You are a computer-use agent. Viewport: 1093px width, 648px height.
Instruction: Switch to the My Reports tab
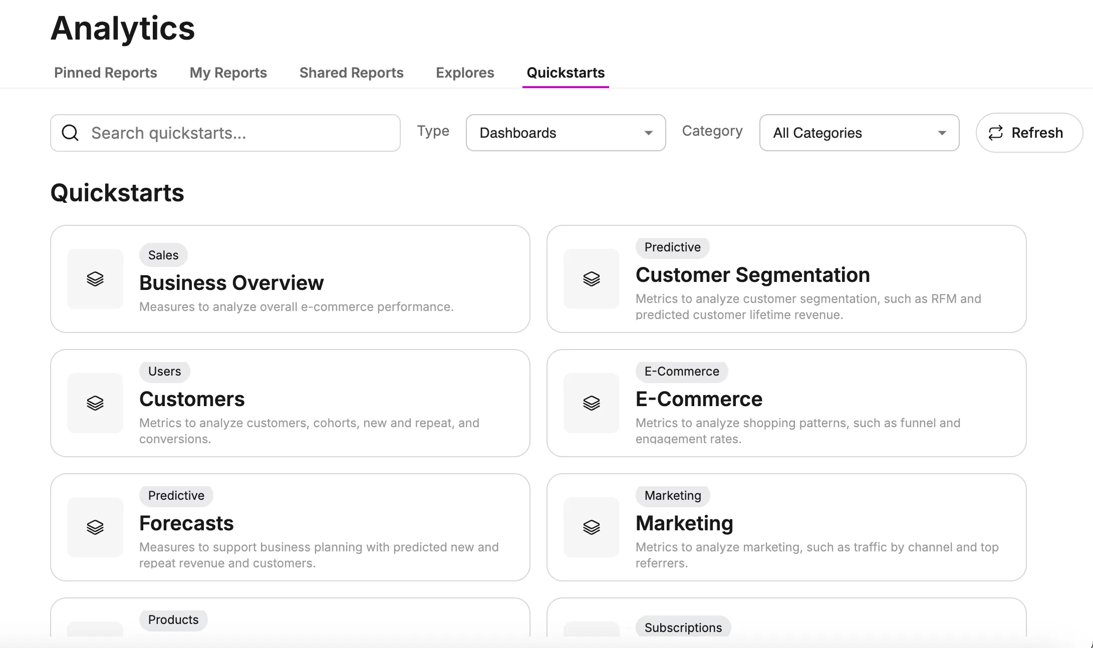[x=228, y=73]
